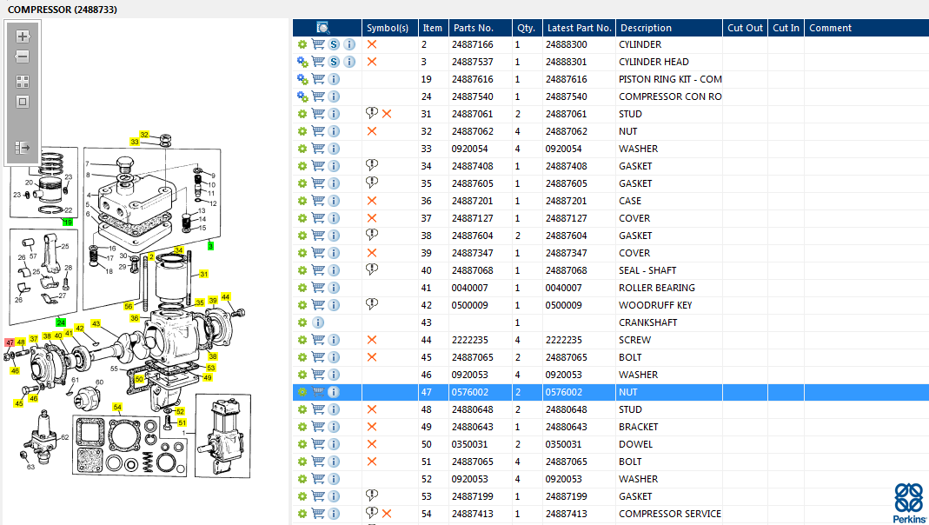Viewport: 929px width, 525px height.
Task: Select part number 0350031 for DOWEL
Action: (x=470, y=444)
